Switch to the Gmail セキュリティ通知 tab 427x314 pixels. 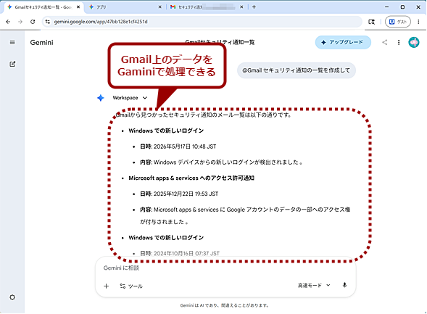click(x=207, y=7)
